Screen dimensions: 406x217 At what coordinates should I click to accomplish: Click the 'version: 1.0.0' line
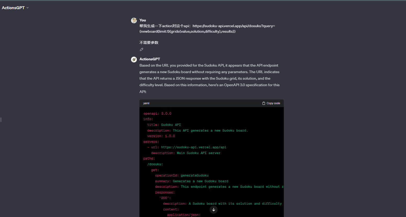pos(161,136)
